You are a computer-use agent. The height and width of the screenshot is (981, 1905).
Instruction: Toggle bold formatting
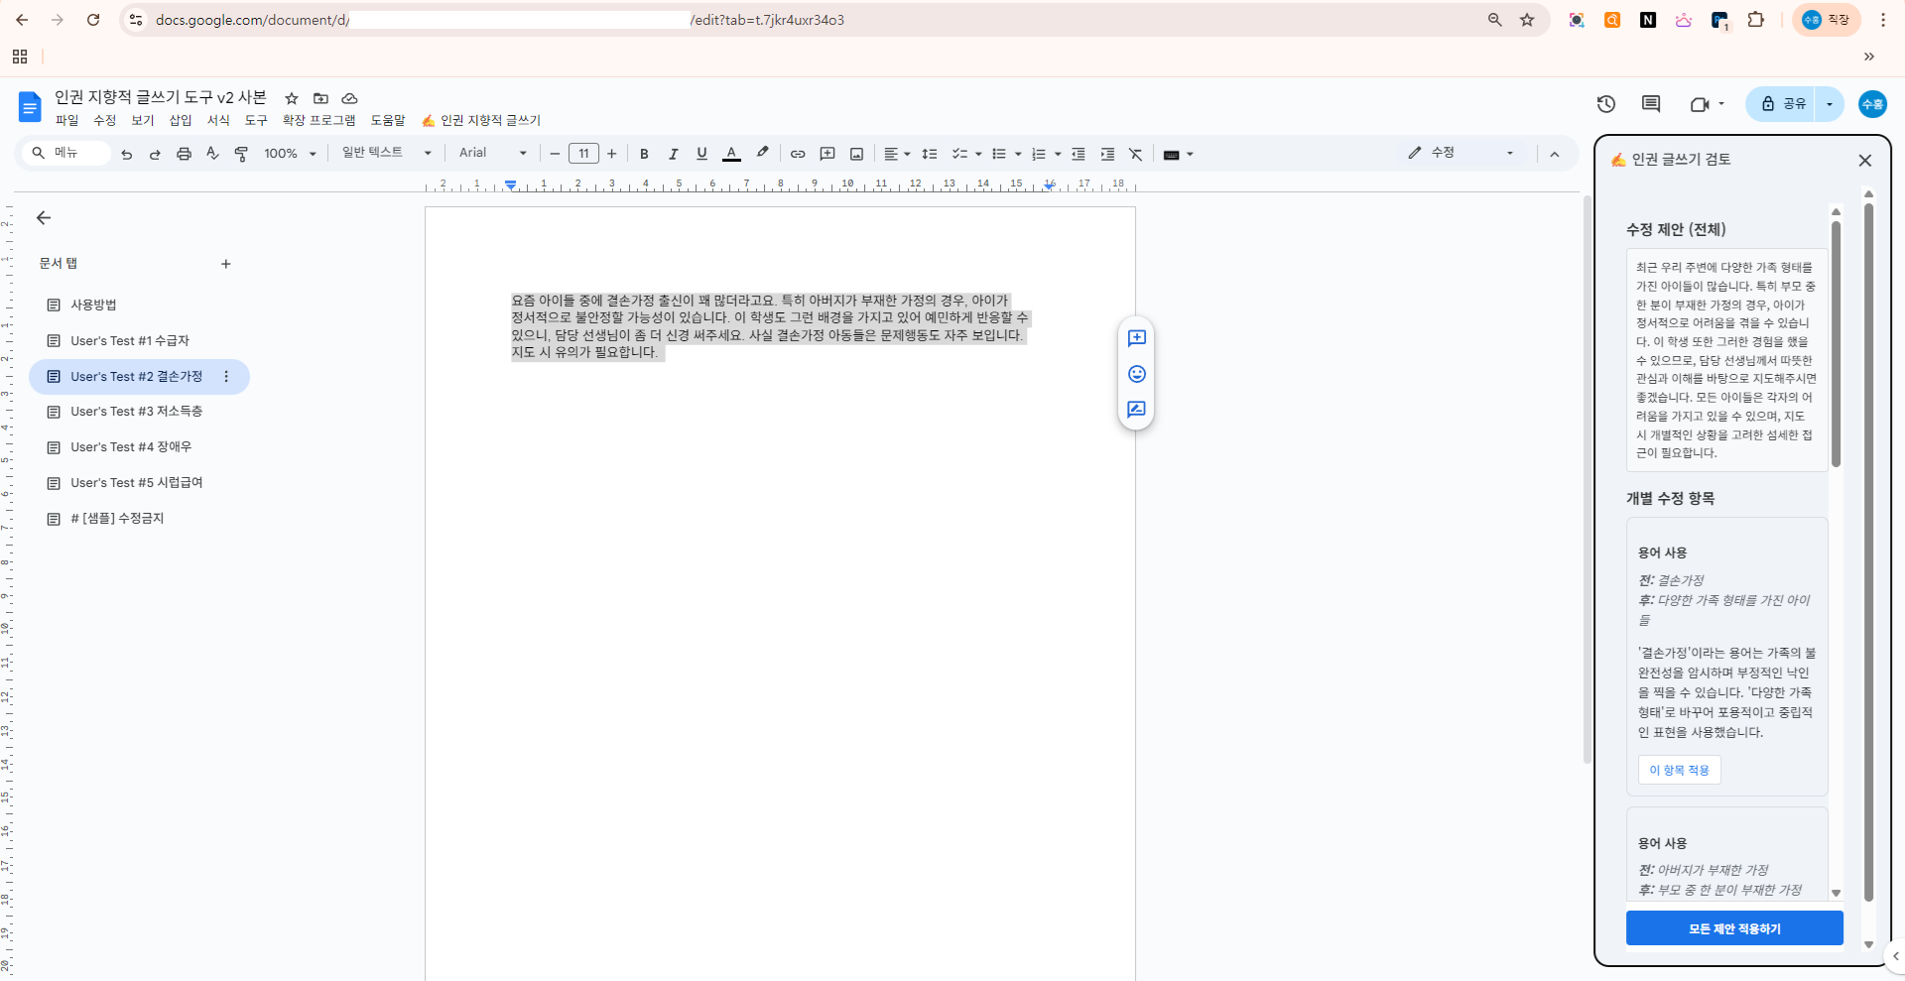coord(644,154)
